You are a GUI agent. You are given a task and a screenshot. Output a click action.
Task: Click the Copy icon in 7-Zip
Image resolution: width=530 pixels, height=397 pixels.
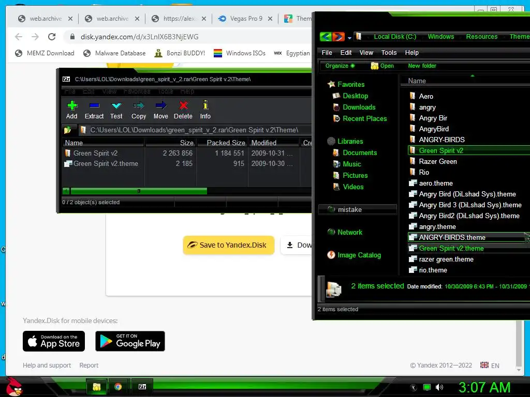139,105
